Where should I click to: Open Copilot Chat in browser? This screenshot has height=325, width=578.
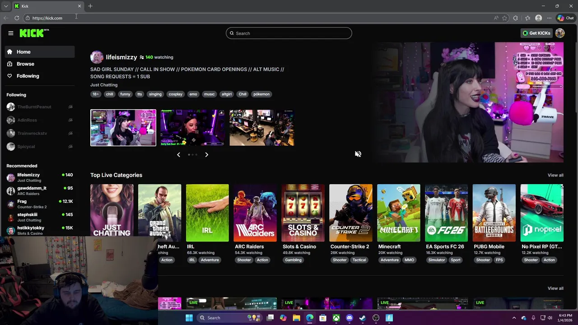pos(565,18)
